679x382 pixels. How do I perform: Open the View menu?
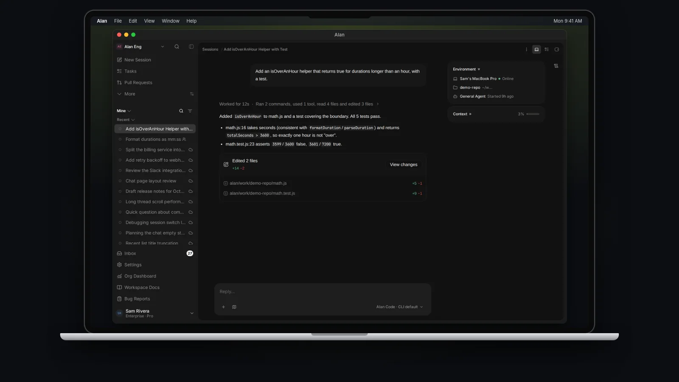click(149, 21)
